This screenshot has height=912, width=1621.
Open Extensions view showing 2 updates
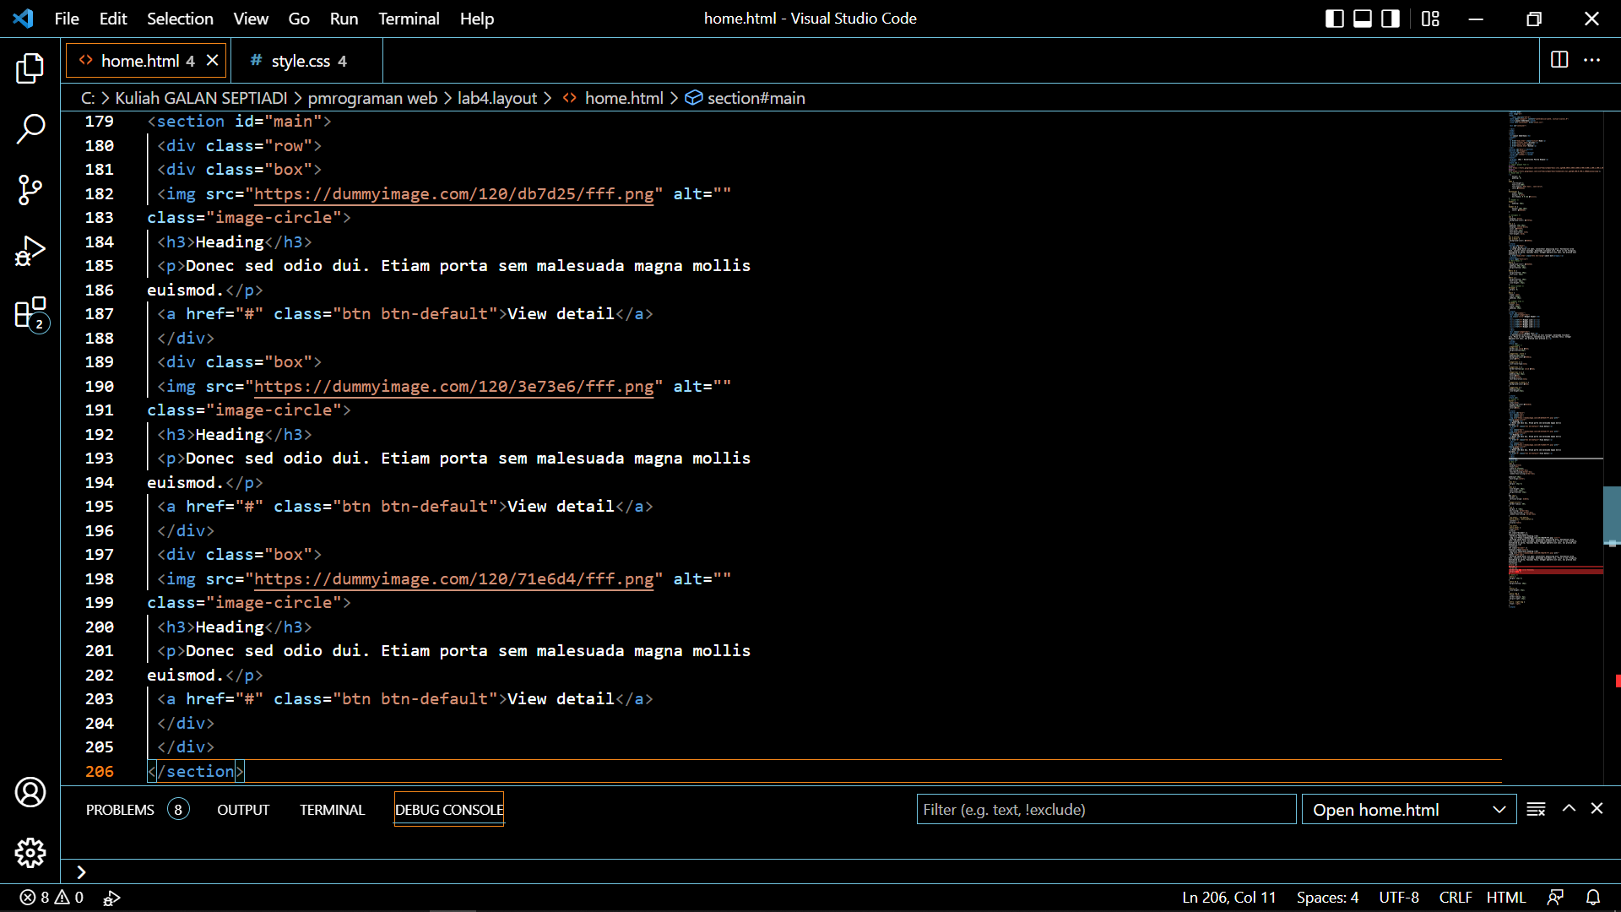tap(30, 312)
